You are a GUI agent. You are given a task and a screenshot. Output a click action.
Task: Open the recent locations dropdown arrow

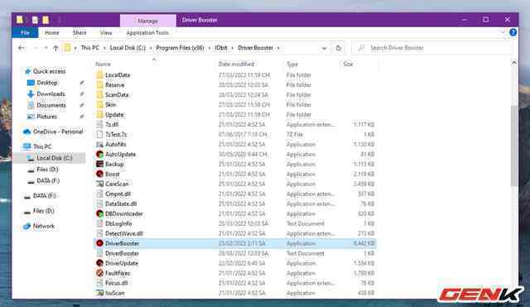(46, 48)
